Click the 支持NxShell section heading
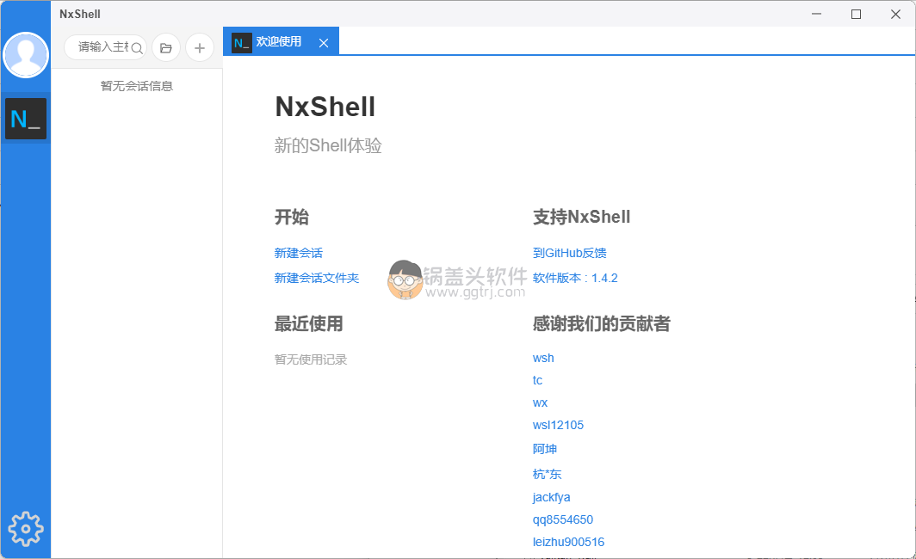 [x=581, y=217]
